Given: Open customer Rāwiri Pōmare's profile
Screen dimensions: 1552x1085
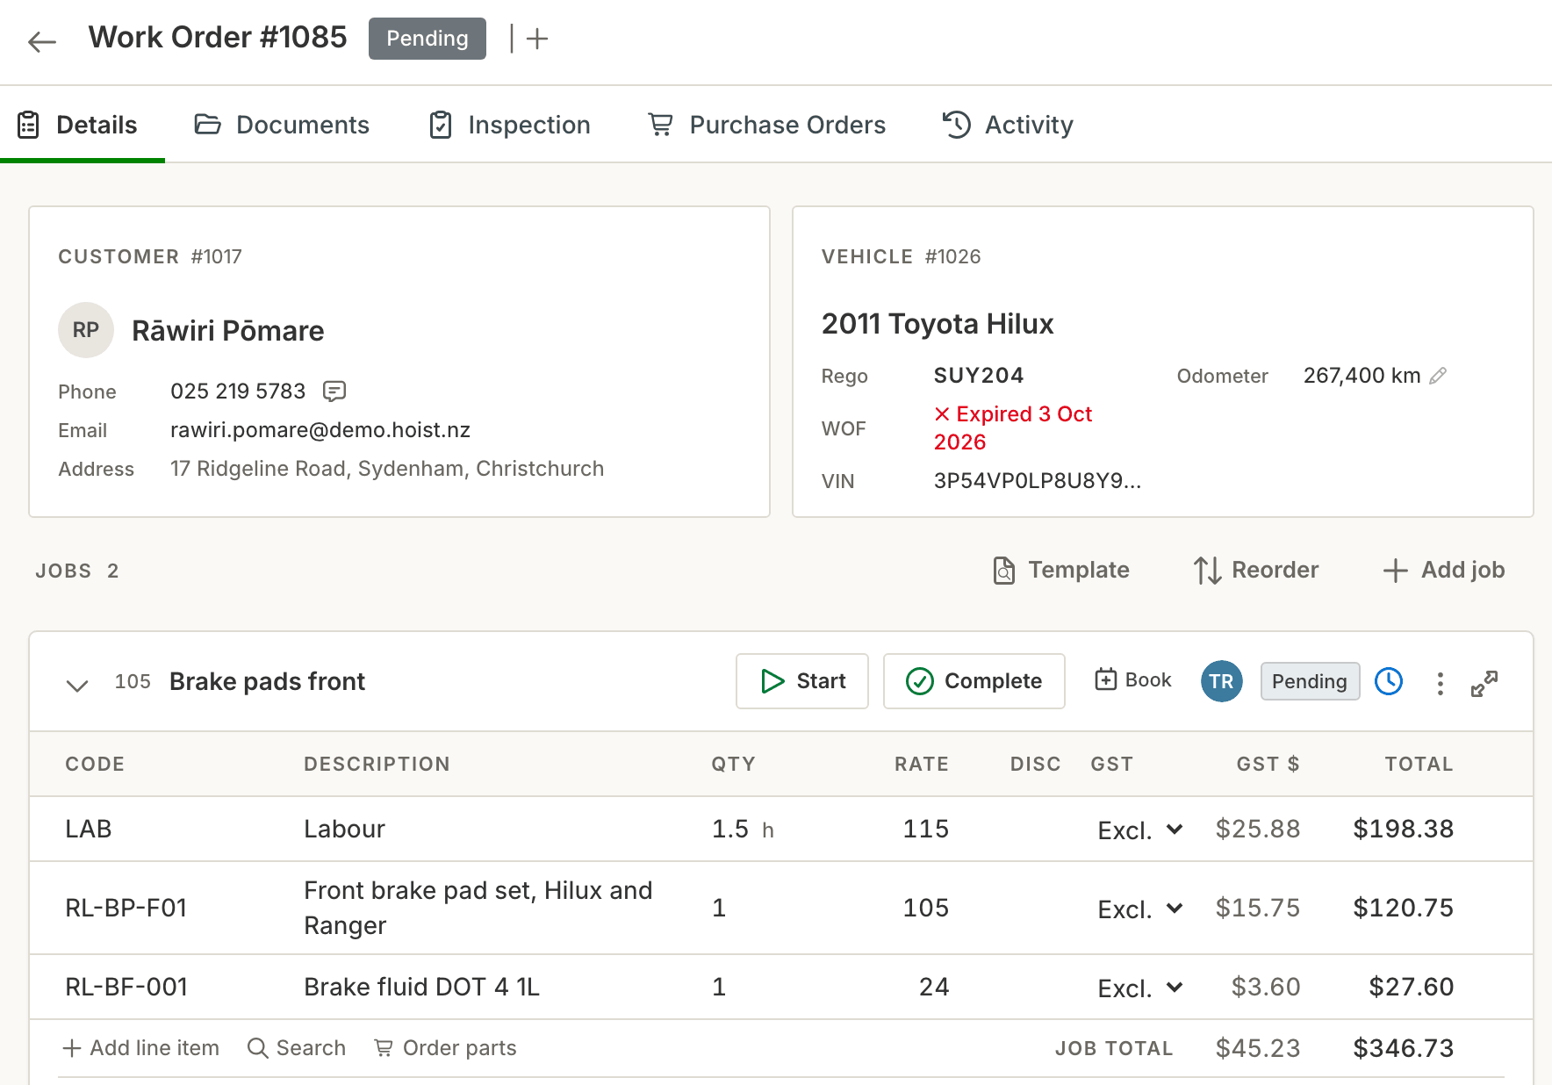Looking at the screenshot, I should pyautogui.click(x=228, y=331).
